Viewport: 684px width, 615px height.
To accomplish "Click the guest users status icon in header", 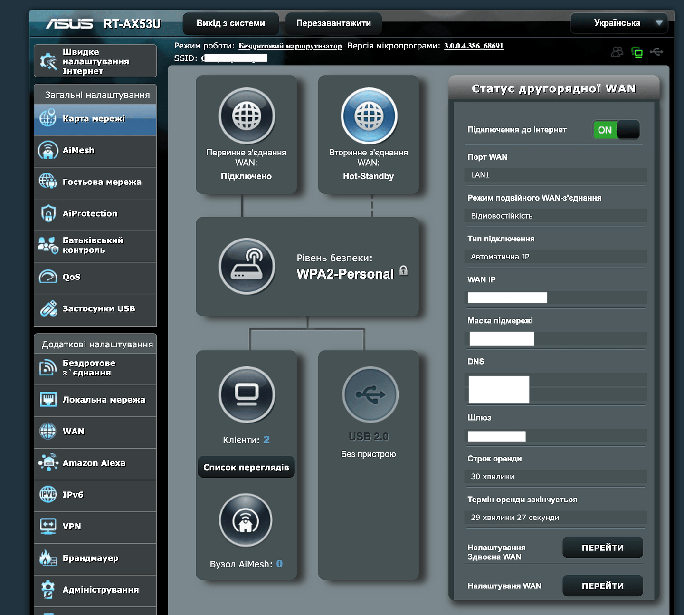I will point(617,52).
